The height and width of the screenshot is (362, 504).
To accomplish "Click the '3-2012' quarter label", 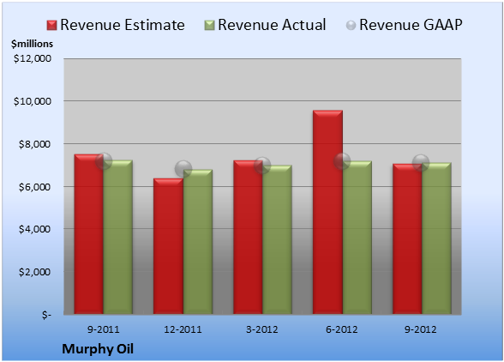I will point(262,329).
